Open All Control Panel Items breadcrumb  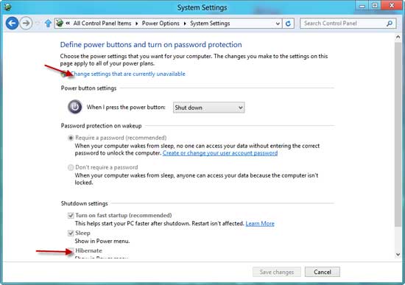coord(102,24)
